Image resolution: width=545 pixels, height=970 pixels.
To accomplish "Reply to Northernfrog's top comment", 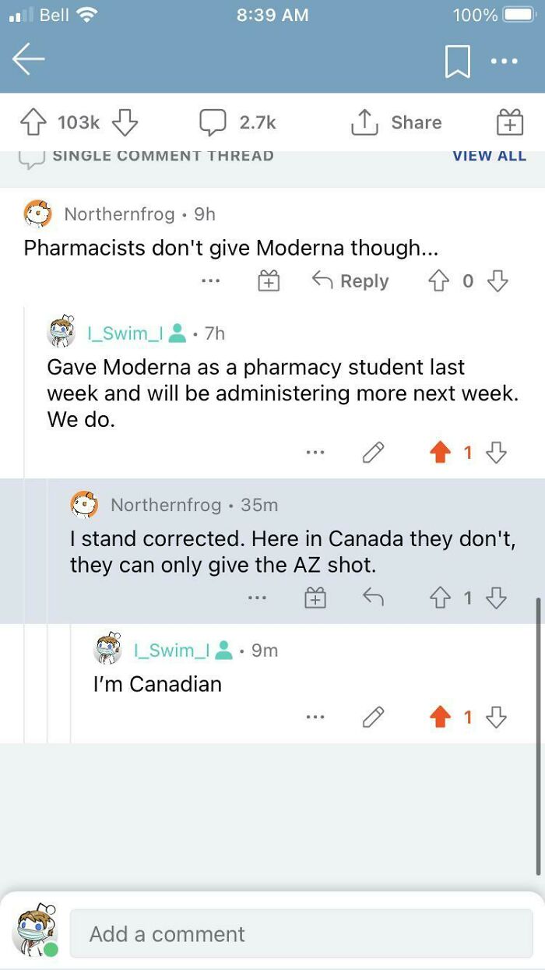I will pos(350,281).
